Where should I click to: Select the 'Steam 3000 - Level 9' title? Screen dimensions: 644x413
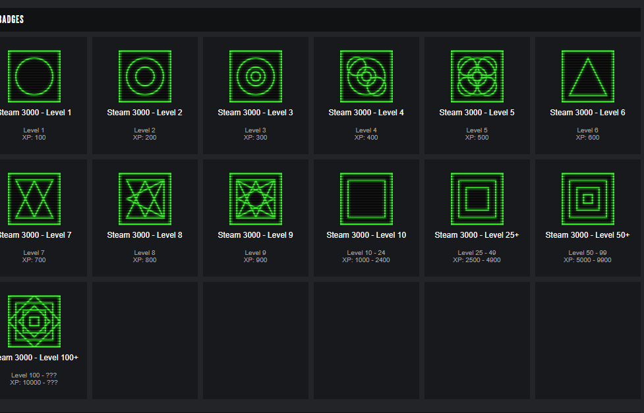(x=256, y=235)
